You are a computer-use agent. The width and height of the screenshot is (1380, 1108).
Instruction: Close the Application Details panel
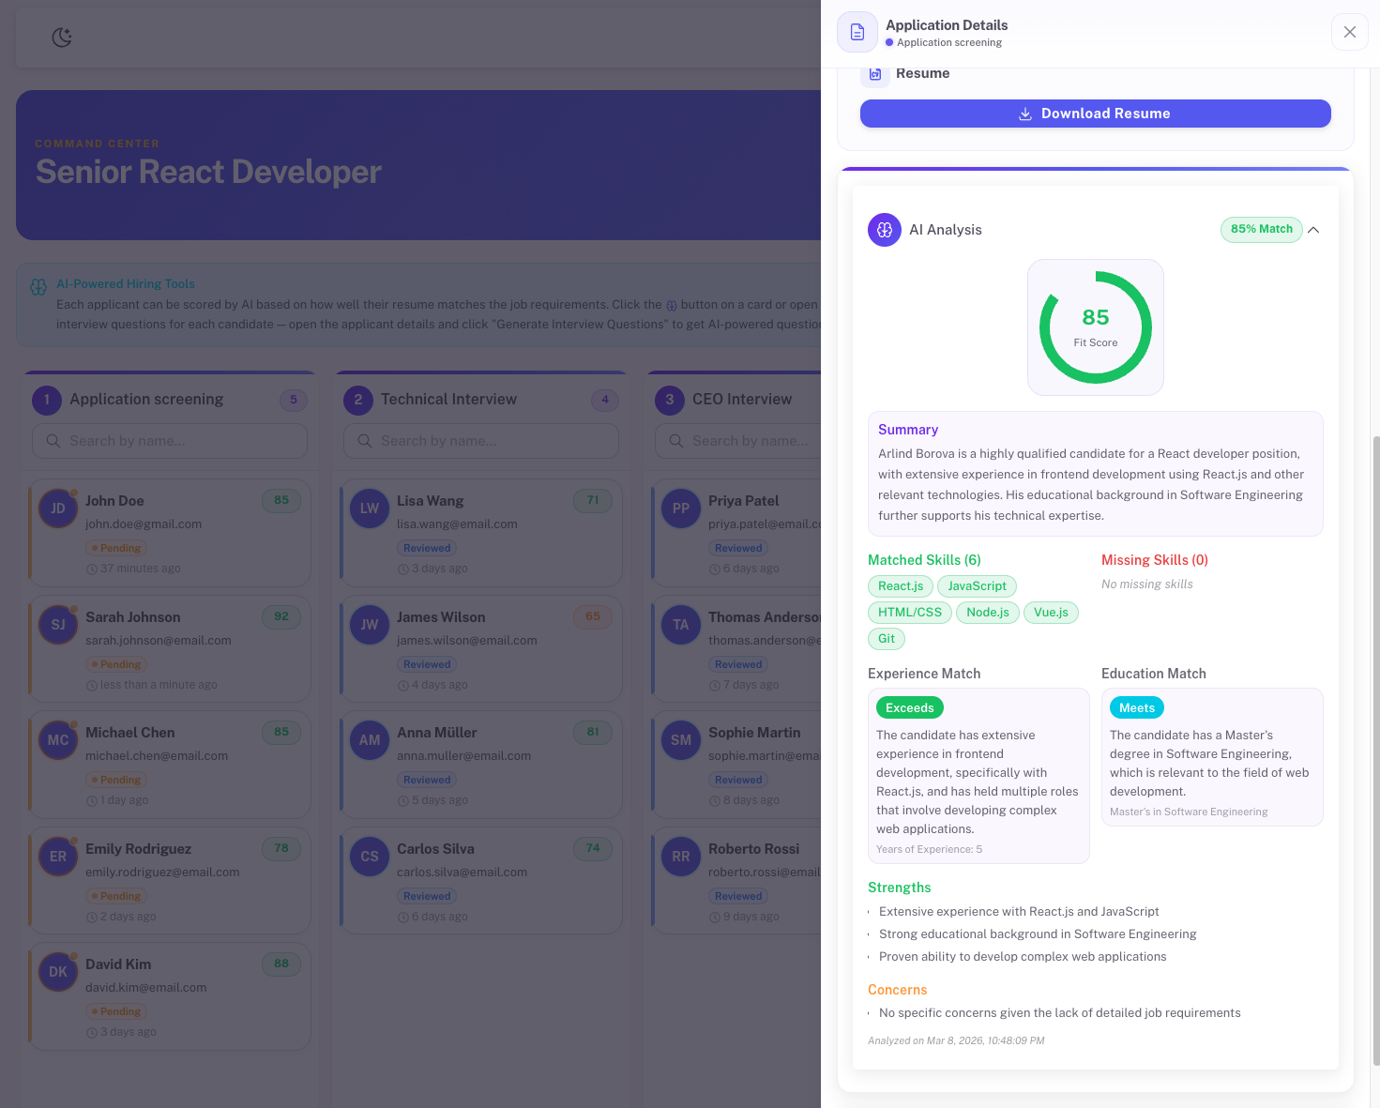(x=1349, y=32)
